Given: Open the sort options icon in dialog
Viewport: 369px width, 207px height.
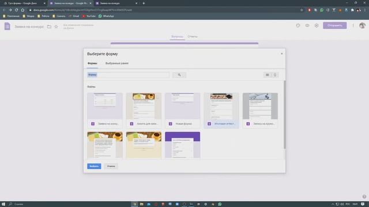Looking at the screenshot, I should pos(275,75).
